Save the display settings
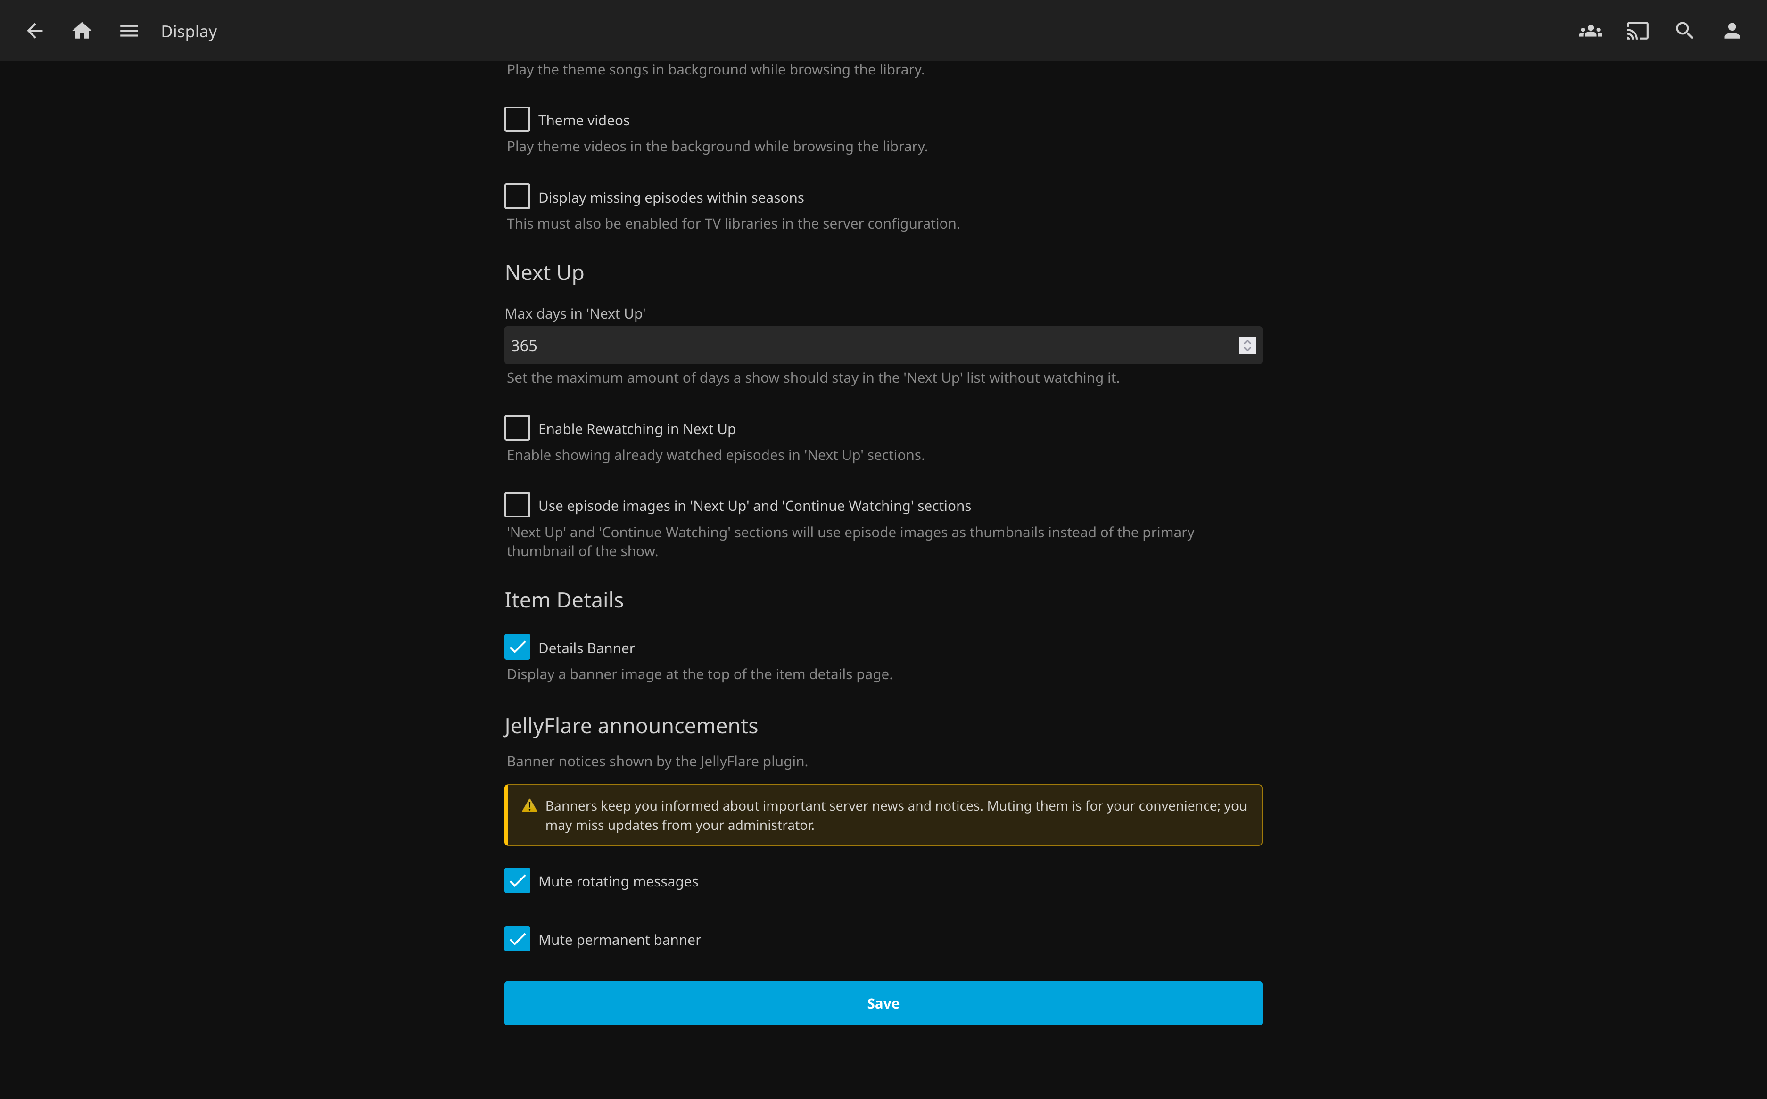 pos(883,1003)
